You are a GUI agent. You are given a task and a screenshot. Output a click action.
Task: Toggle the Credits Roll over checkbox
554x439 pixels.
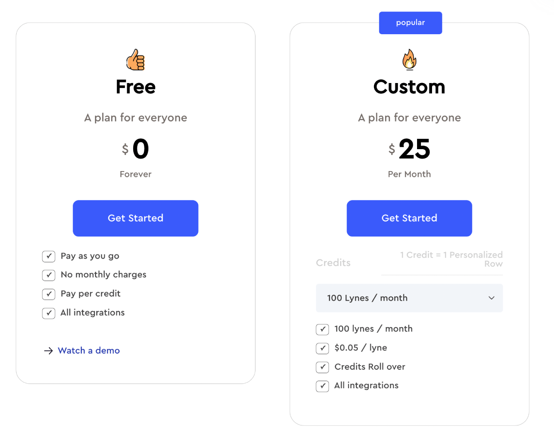[x=322, y=367]
